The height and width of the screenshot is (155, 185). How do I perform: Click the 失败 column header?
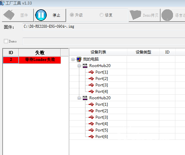[40, 53]
